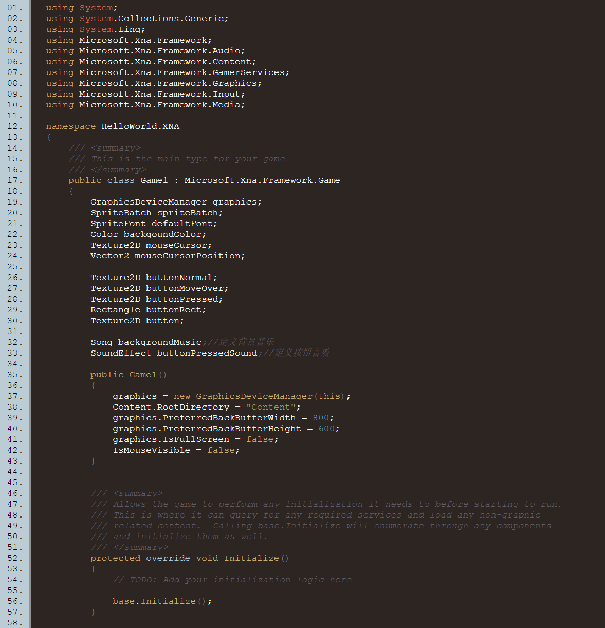Click the IsMouseVisible property on line 42
Screen dimensions: 605x628
point(152,450)
